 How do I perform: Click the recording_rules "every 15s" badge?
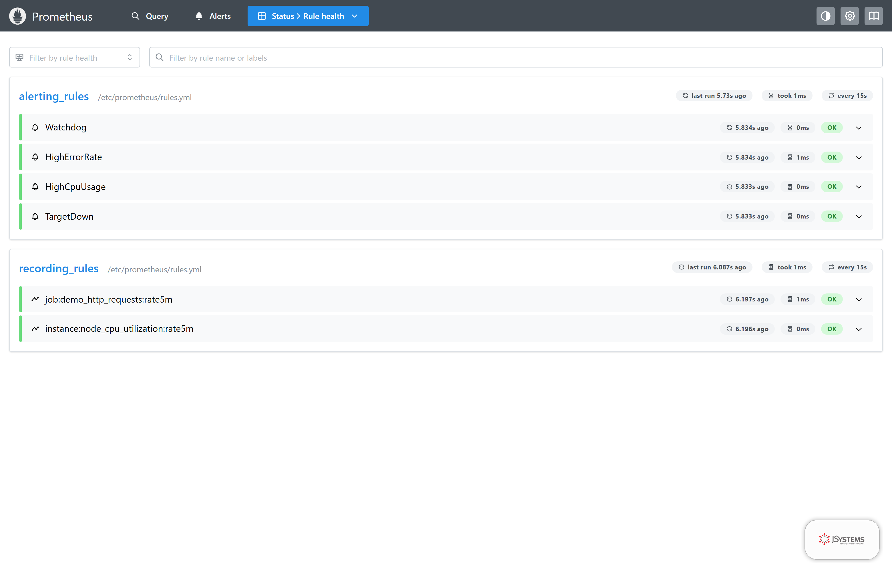(847, 267)
